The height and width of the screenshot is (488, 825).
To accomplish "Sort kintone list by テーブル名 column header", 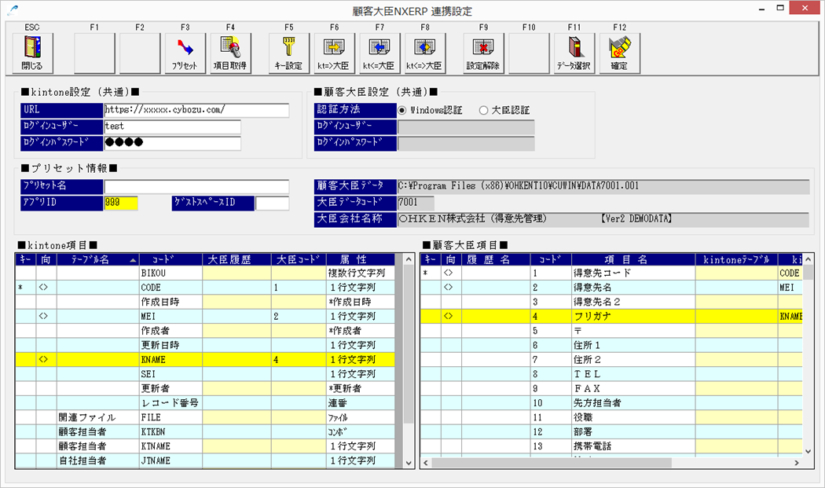I will pyautogui.click(x=98, y=259).
